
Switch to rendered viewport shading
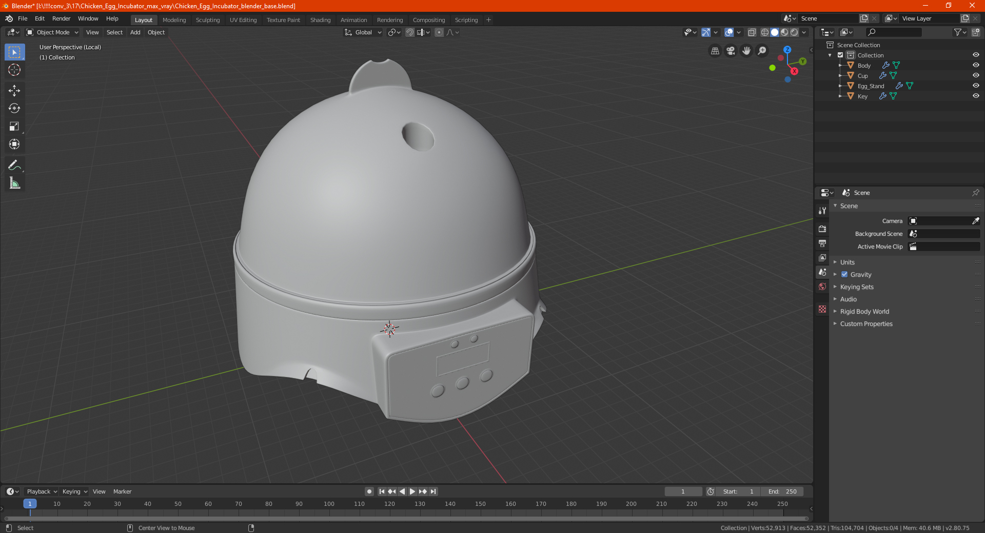tap(794, 32)
